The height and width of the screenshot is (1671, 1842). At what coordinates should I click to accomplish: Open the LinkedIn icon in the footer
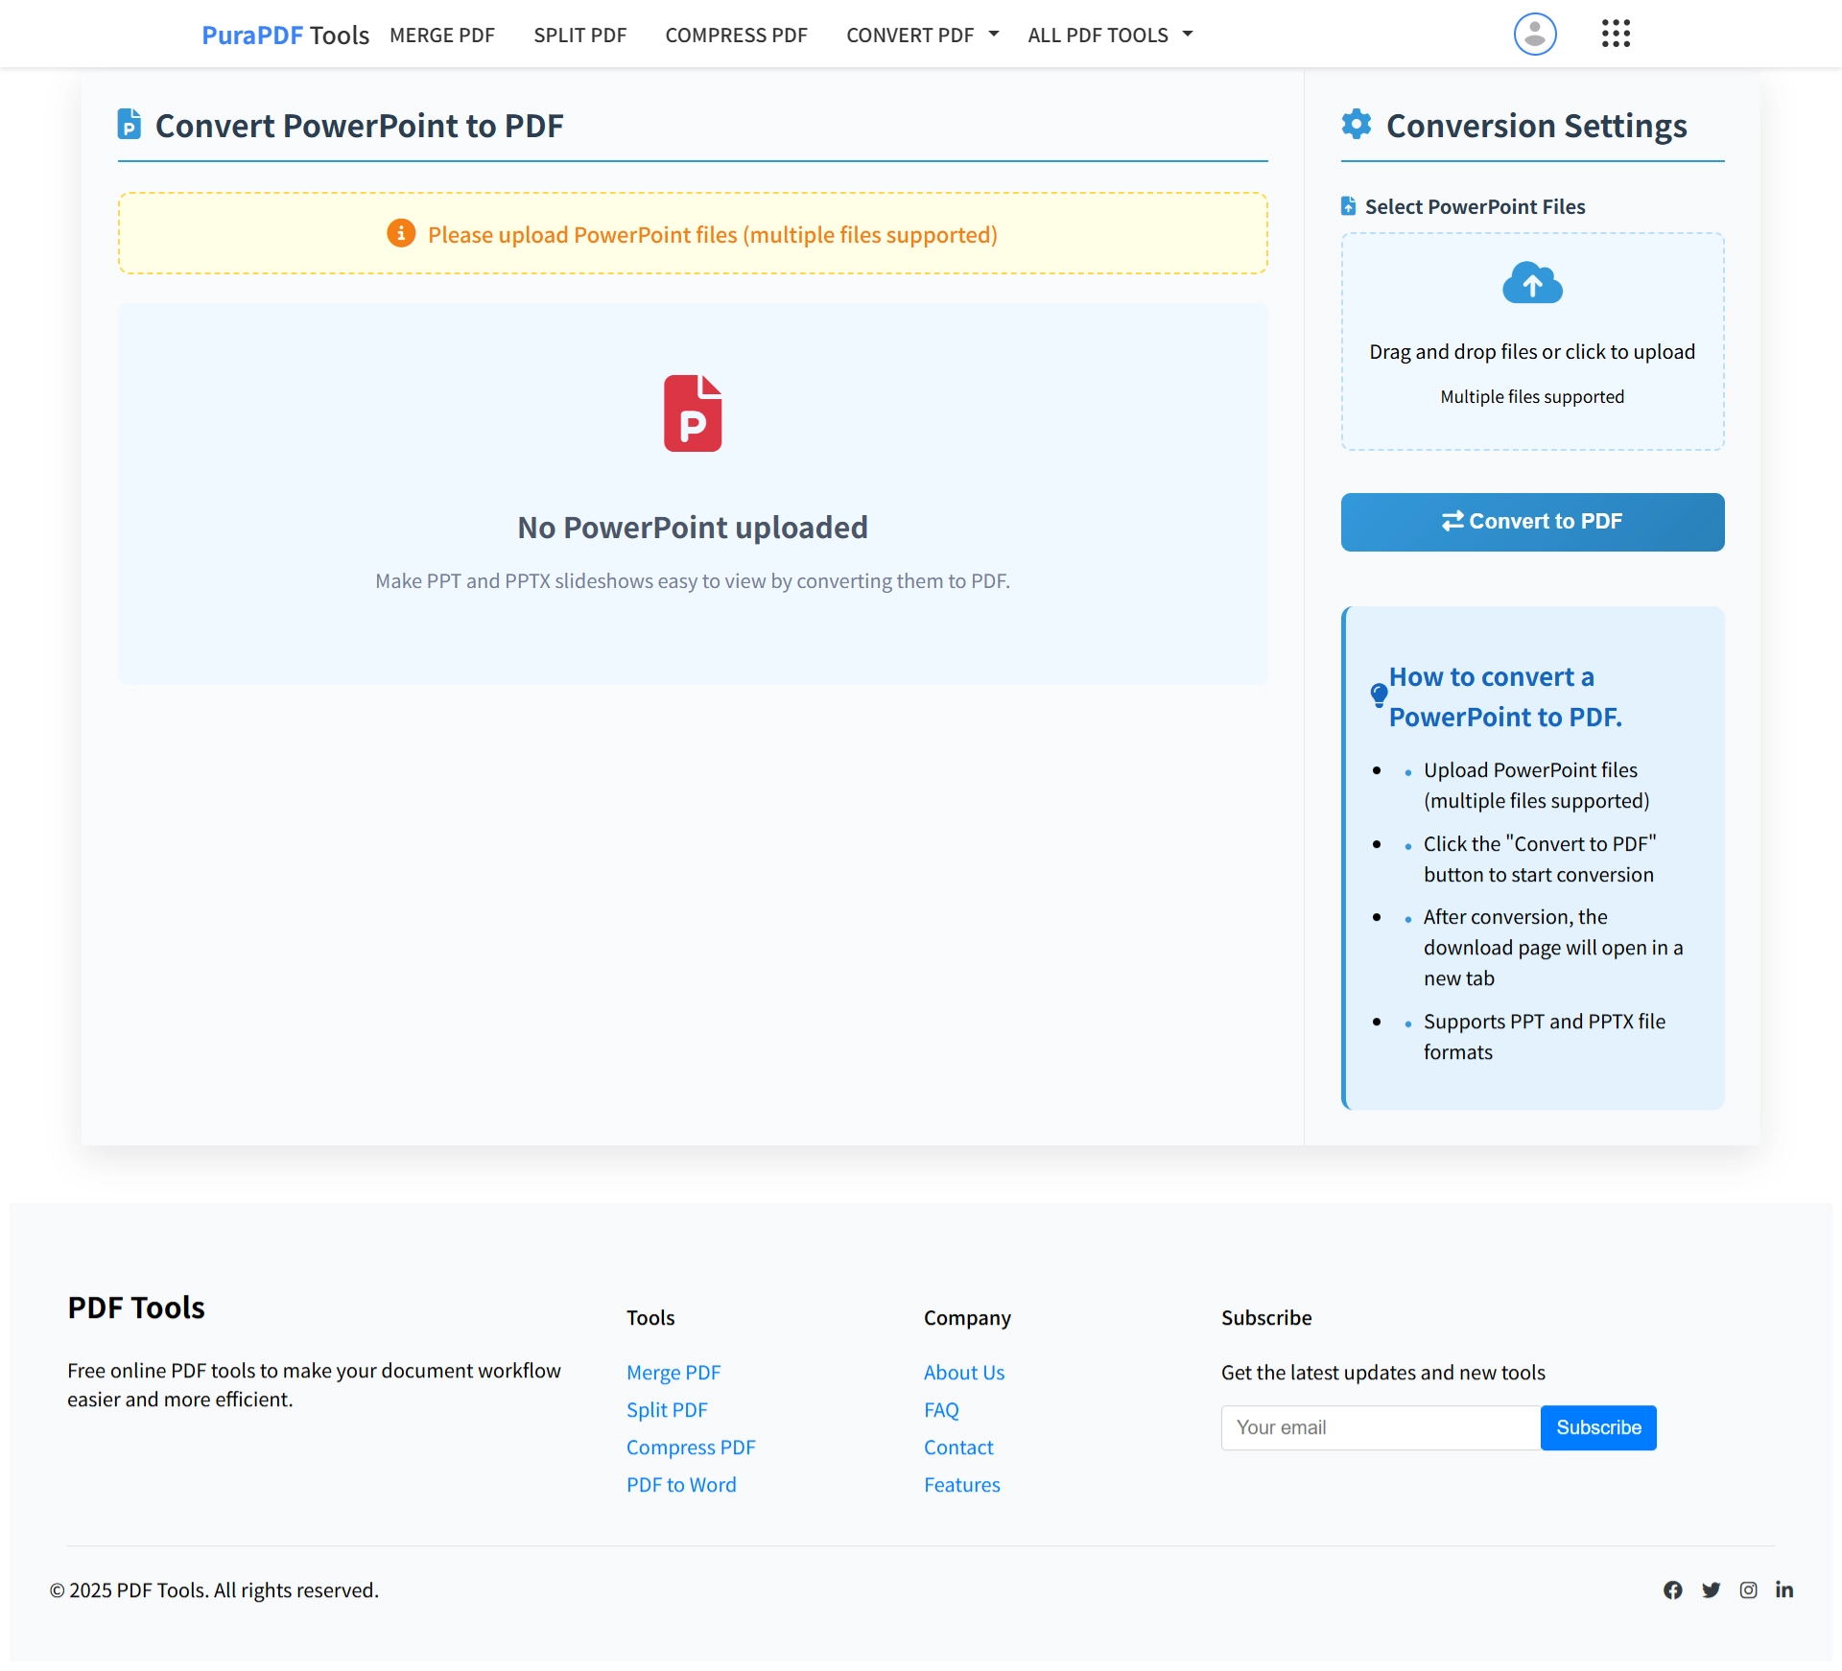pos(1785,1589)
